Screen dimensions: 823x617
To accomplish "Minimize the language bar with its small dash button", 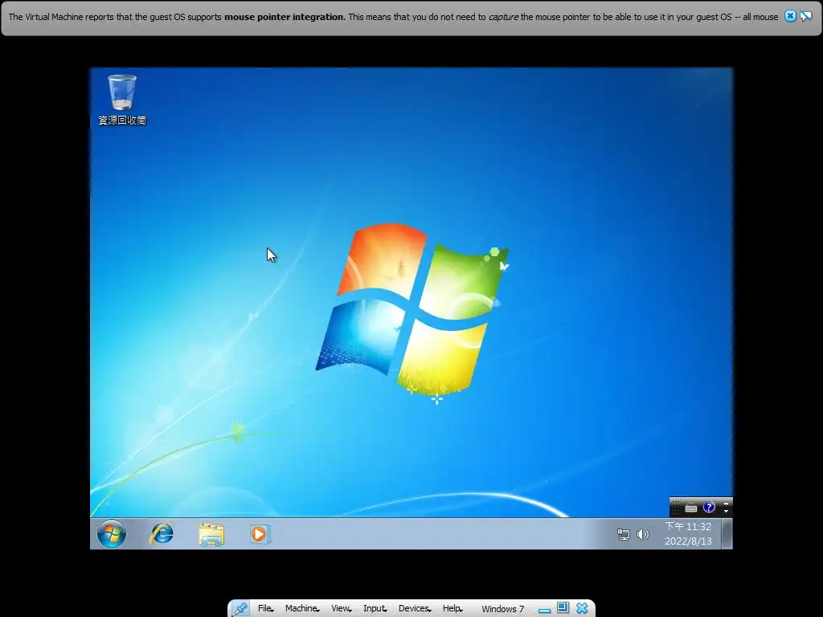I will [726, 503].
